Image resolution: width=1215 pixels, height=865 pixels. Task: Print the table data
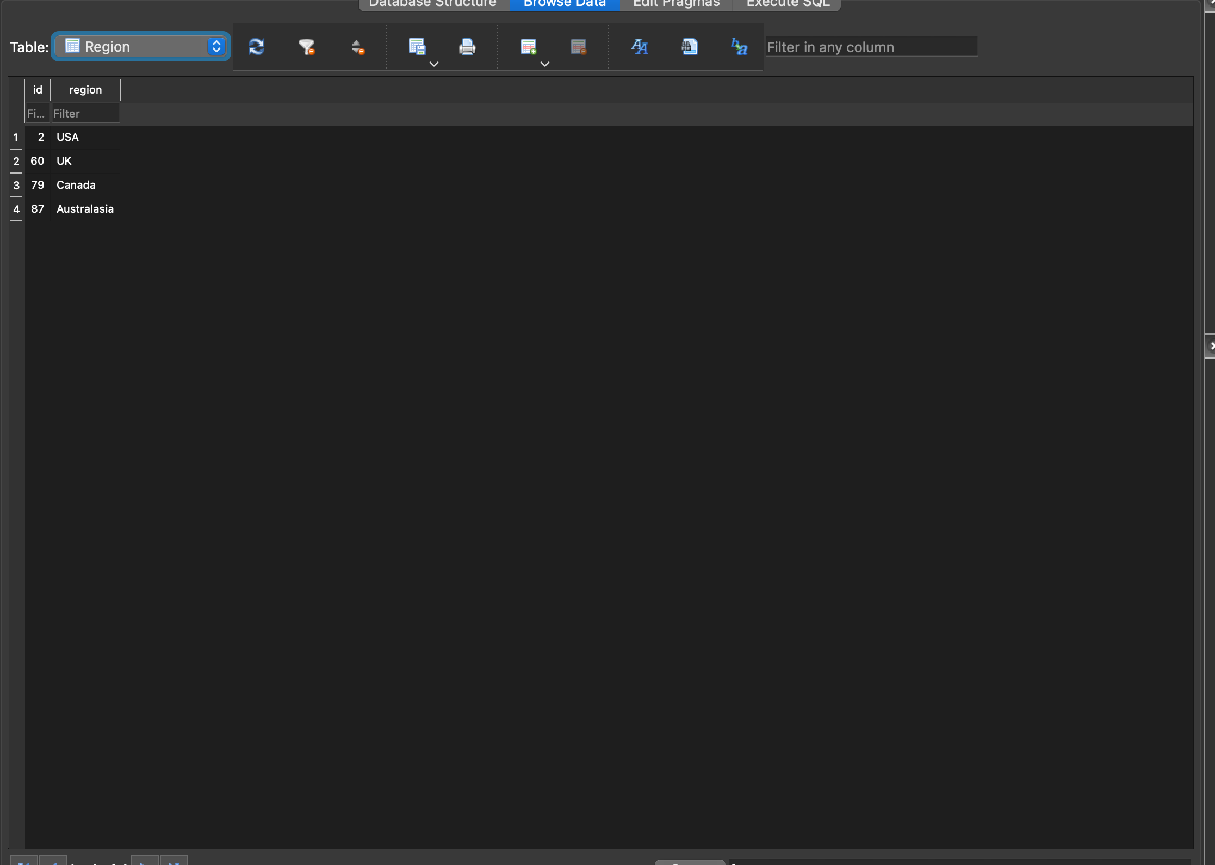tap(467, 47)
